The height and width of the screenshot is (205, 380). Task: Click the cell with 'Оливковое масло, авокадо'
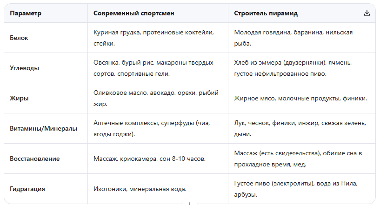point(158,99)
